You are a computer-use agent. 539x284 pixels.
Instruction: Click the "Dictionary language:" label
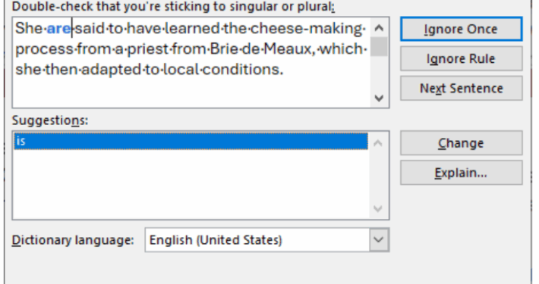coord(73,240)
